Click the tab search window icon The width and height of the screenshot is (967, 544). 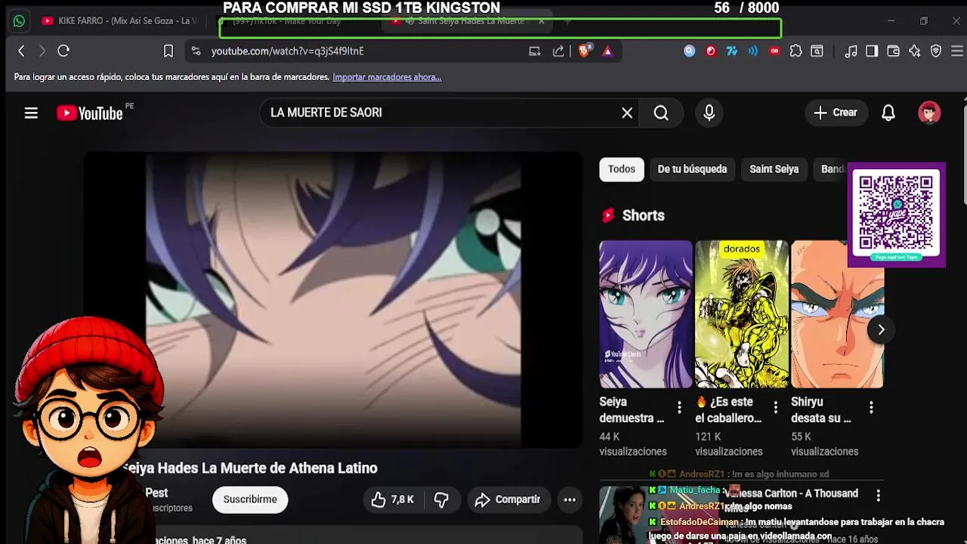click(x=817, y=51)
